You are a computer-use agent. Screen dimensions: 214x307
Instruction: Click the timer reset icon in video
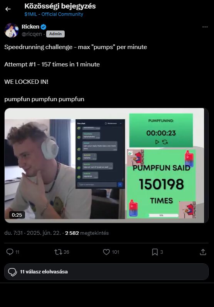165,142
